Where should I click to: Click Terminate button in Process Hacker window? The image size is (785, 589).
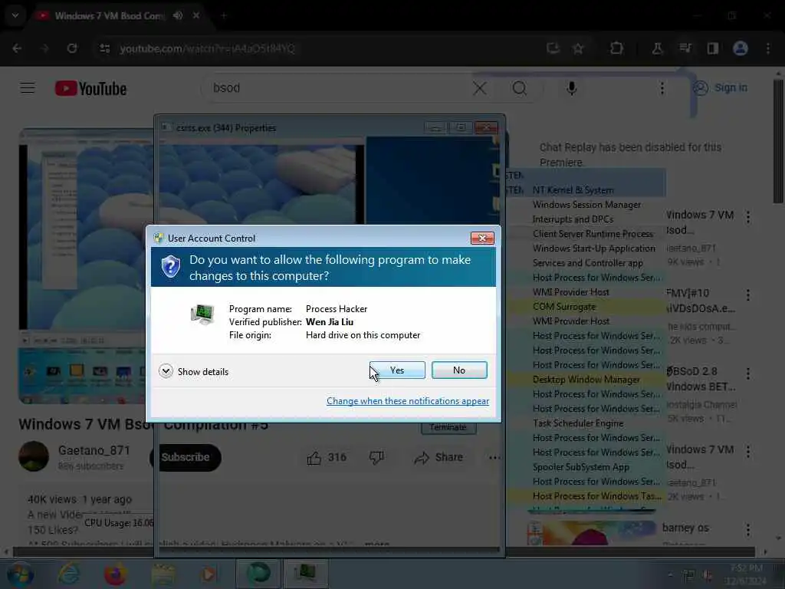[x=448, y=427]
